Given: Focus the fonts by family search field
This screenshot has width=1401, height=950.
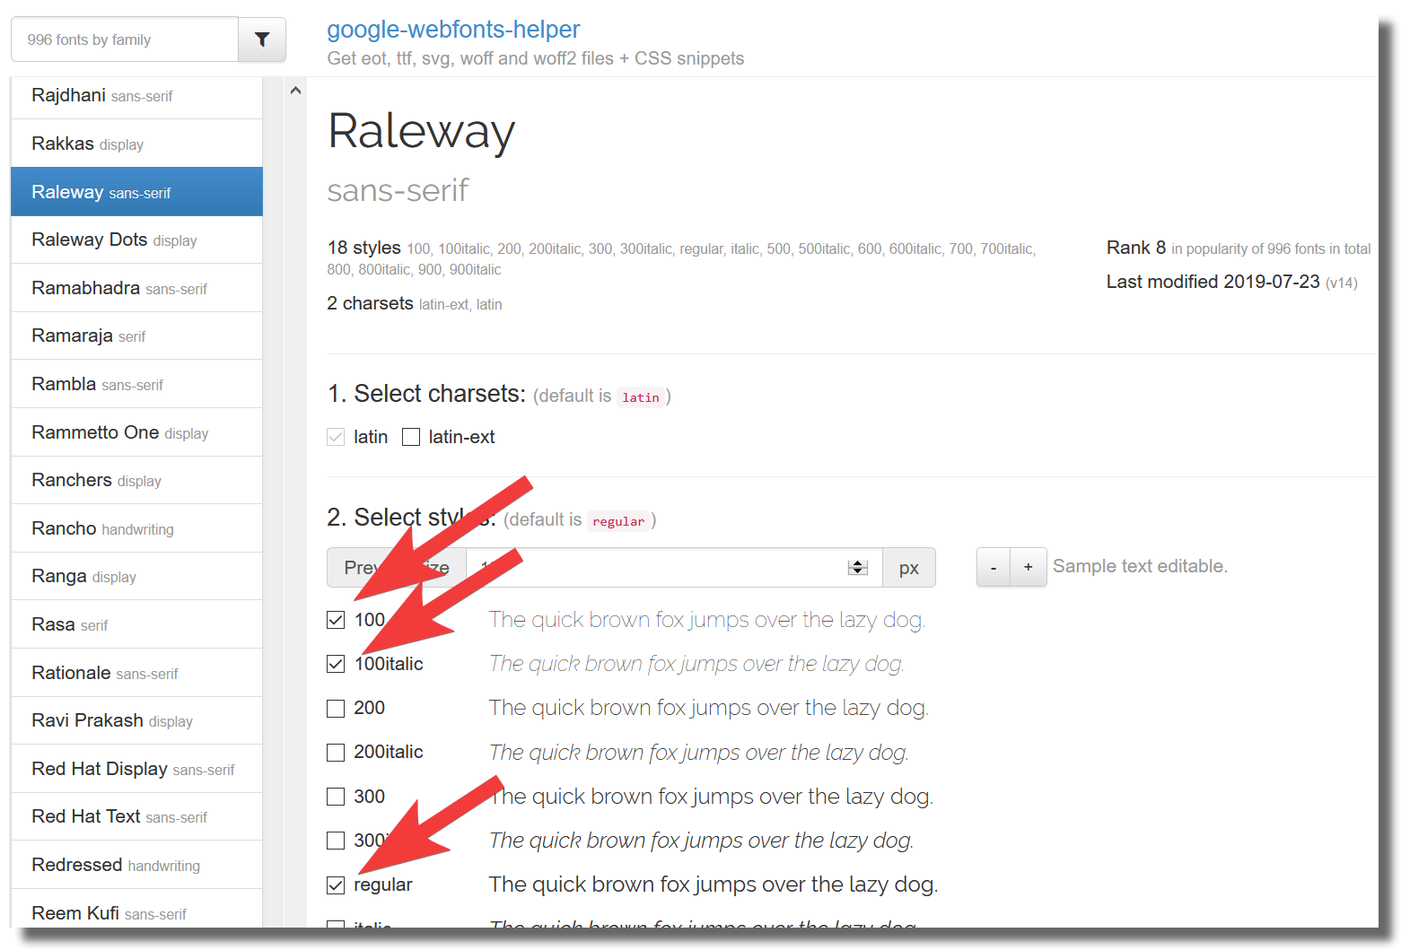Looking at the screenshot, I should (125, 39).
